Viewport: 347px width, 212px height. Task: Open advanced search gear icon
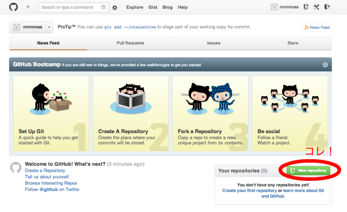tap(115, 7)
